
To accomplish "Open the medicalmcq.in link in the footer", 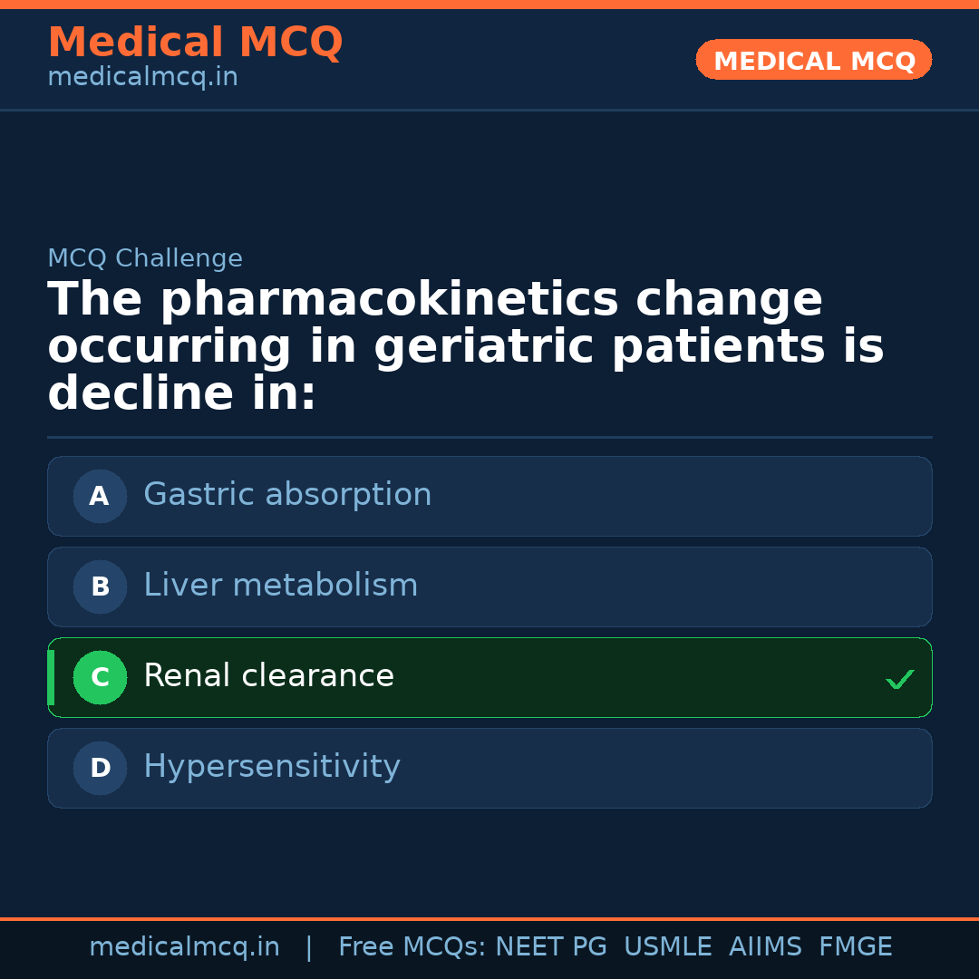I will pos(184,947).
